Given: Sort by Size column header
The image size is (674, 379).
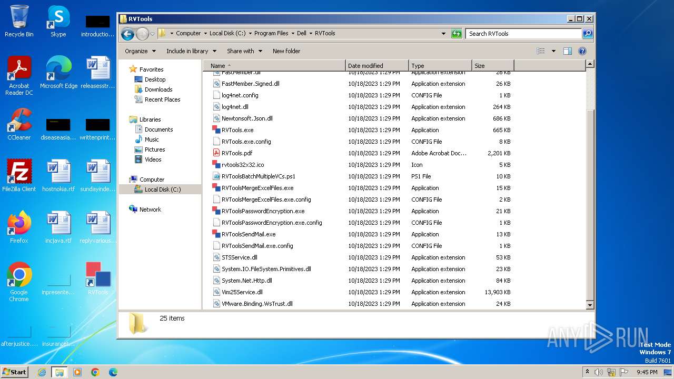Looking at the screenshot, I should click(x=493, y=66).
